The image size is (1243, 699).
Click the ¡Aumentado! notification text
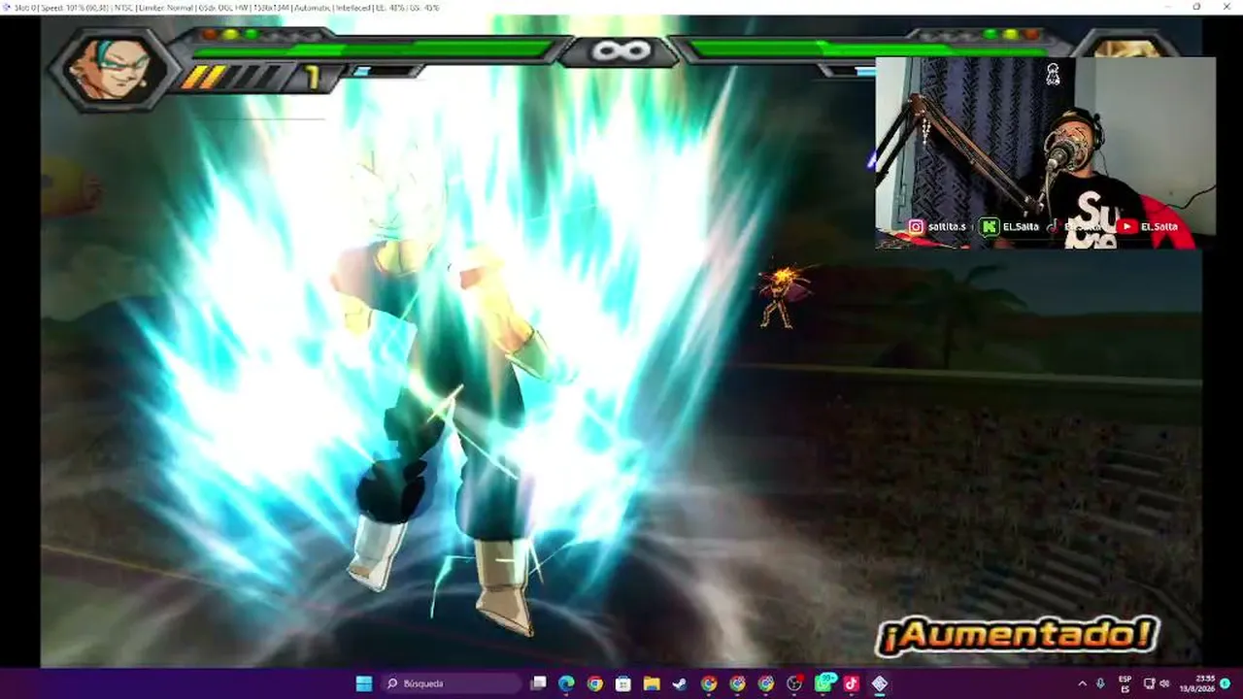[1017, 636]
